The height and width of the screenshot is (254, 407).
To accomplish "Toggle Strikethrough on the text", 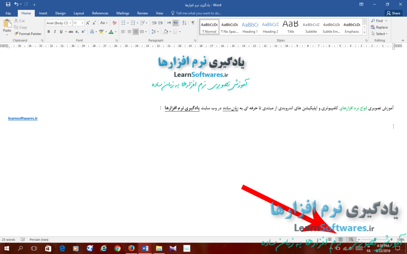I will tap(71, 32).
